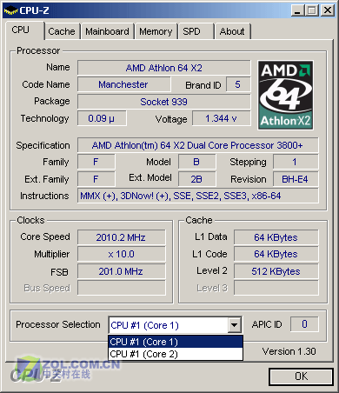339x393 pixels.
Task: Choose CPU #1 (Core 2) from list
Action: tap(176, 354)
